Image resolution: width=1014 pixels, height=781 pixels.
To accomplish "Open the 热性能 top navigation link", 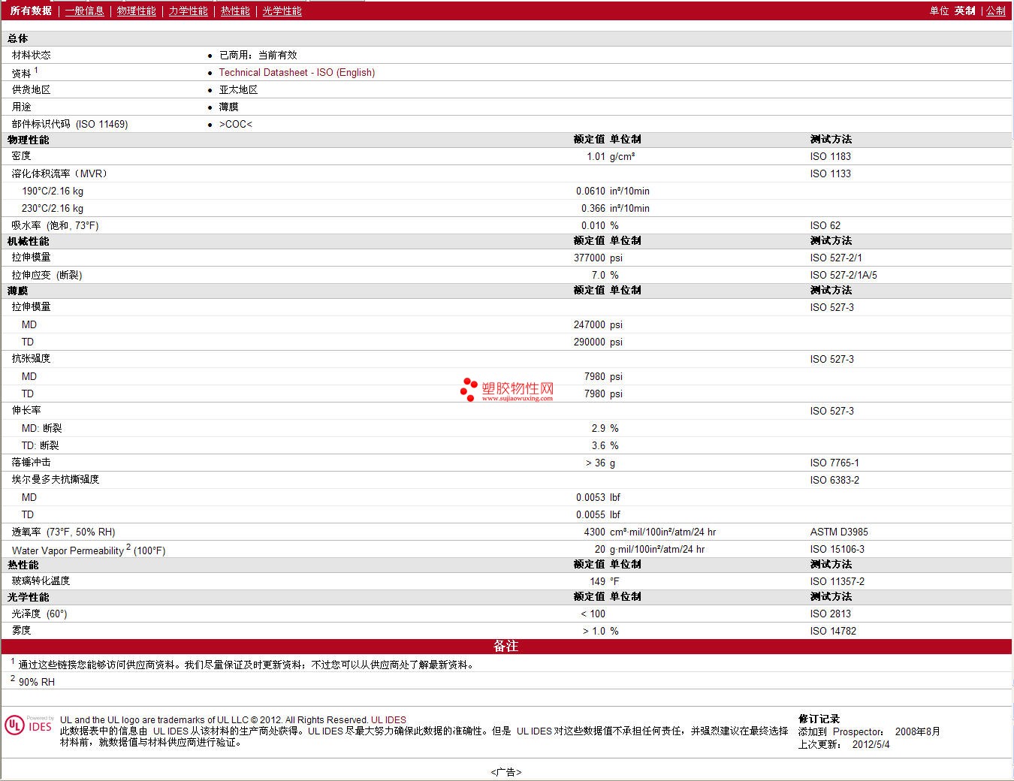I will point(235,11).
